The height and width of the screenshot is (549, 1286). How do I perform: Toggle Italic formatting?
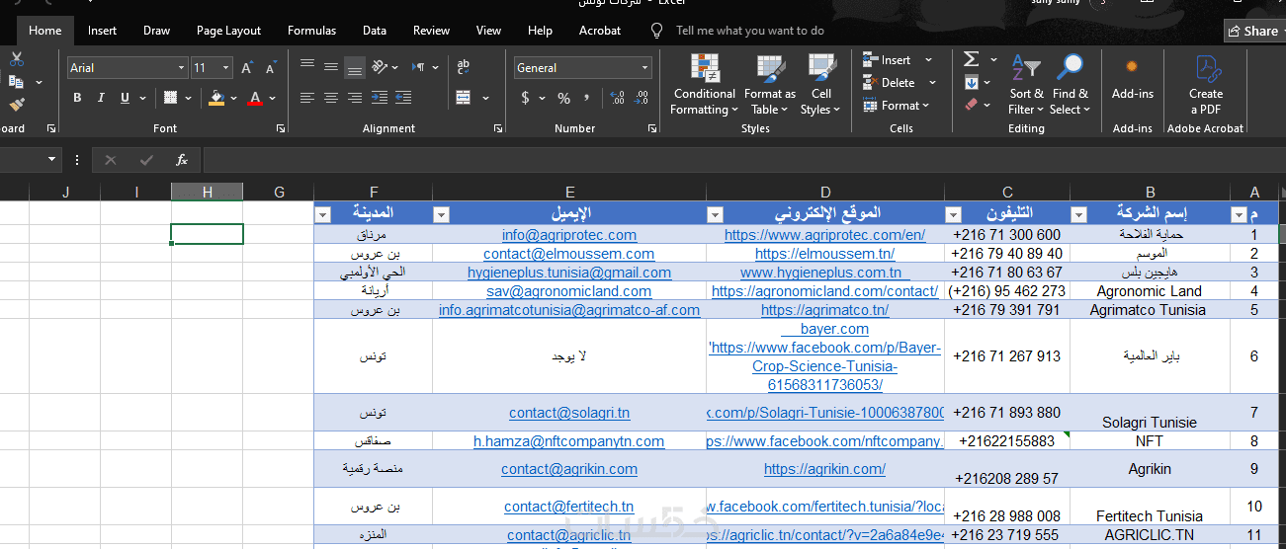pyautogui.click(x=102, y=98)
